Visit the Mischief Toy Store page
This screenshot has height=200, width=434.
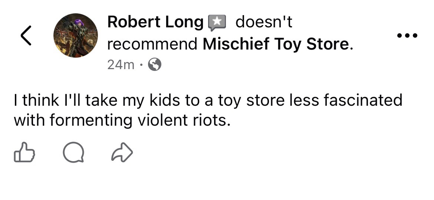coord(276,44)
